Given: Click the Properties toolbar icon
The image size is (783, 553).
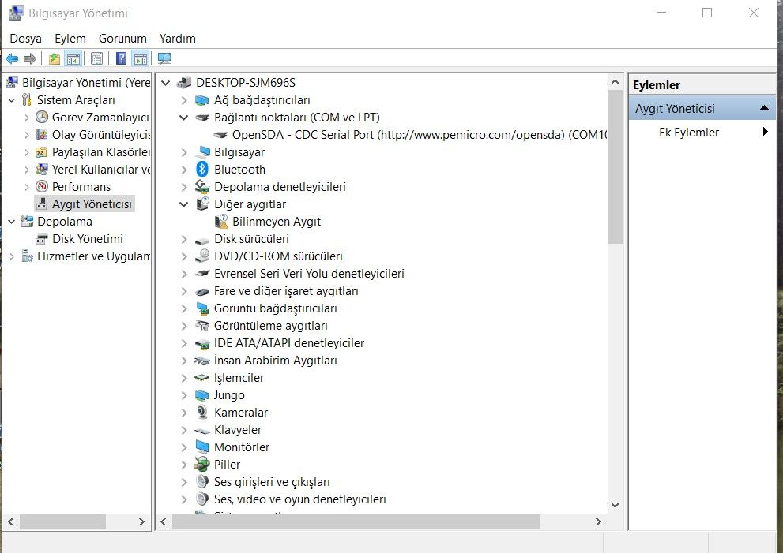Looking at the screenshot, I should 97,59.
